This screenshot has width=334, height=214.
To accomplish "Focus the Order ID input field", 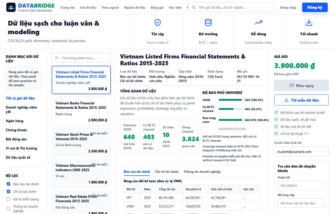I will (x=301, y=186).
